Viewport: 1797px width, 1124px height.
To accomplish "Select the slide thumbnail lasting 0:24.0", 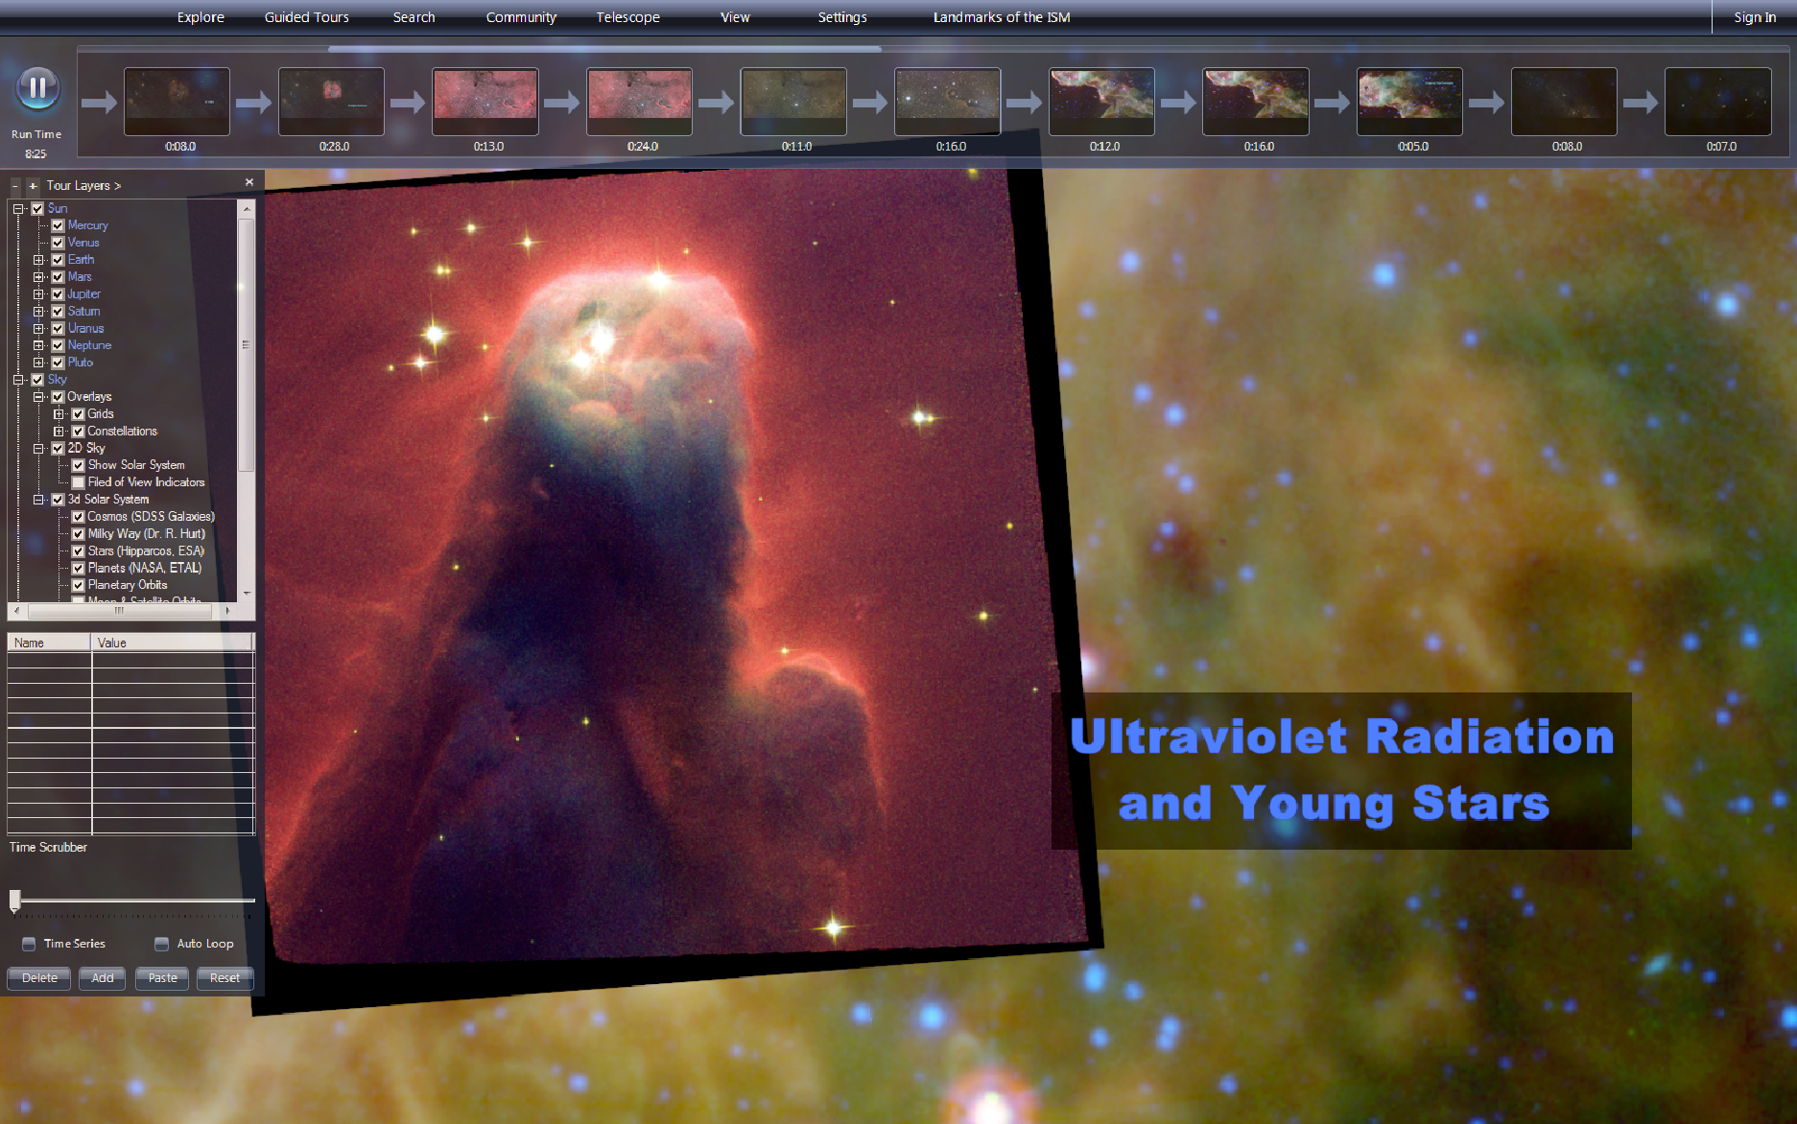I will point(640,102).
